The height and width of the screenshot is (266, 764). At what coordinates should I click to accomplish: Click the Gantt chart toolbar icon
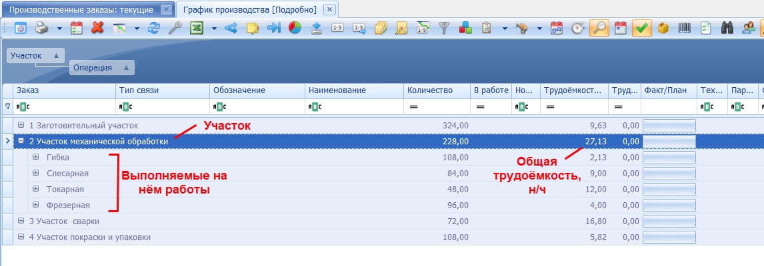pos(119,28)
